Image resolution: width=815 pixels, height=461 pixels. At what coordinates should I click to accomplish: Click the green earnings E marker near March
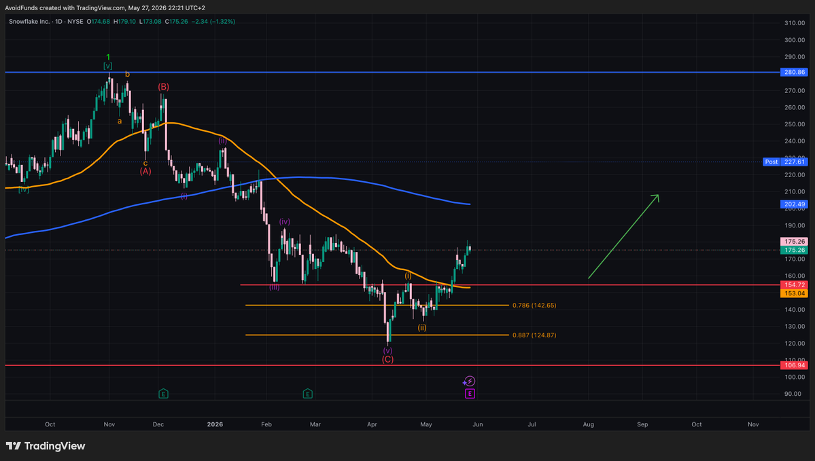point(307,394)
